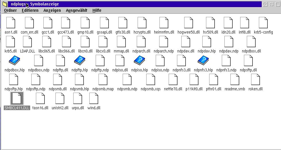Open the Hilfe menu

97,10
